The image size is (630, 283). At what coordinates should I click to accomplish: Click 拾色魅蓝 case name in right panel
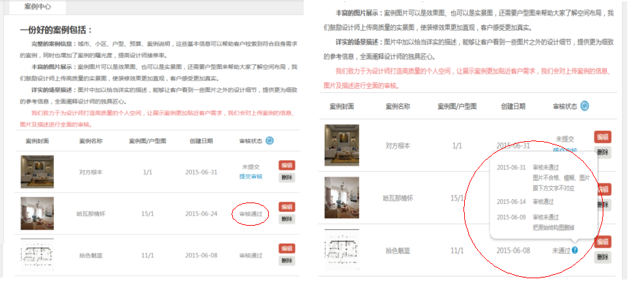[398, 251]
